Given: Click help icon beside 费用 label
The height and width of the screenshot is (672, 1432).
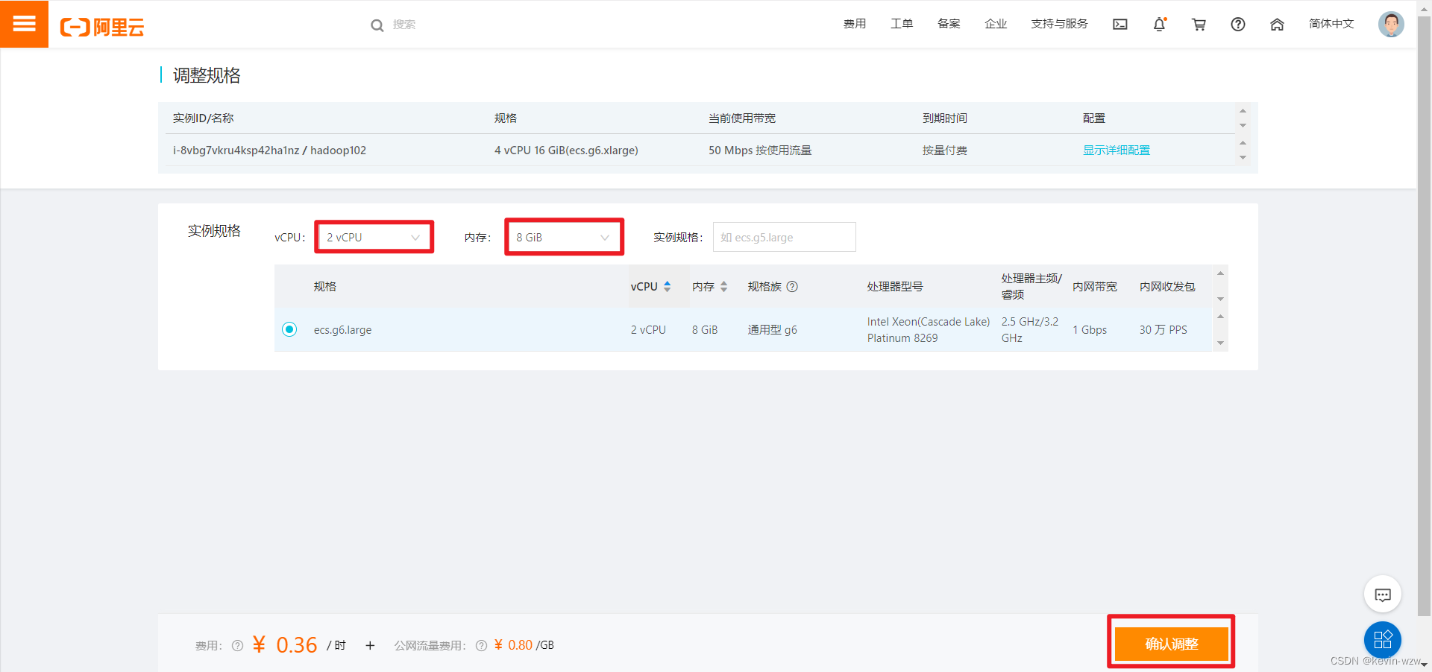Looking at the screenshot, I should (237, 646).
